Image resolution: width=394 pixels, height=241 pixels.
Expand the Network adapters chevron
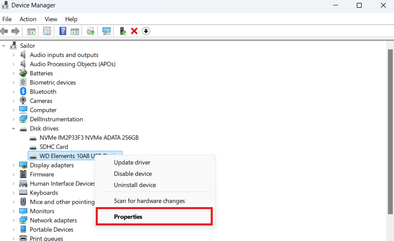[x=14, y=221]
